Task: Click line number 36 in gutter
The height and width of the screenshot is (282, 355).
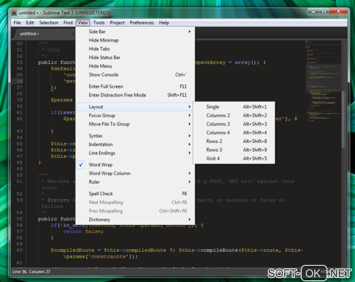Action: (19, 81)
